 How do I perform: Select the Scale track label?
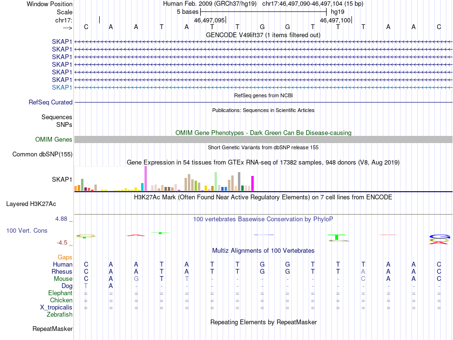tap(64, 12)
